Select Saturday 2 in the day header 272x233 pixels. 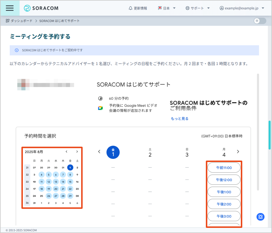point(150,153)
